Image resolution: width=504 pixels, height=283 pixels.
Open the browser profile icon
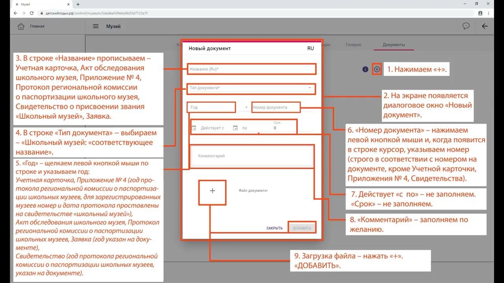click(x=480, y=13)
